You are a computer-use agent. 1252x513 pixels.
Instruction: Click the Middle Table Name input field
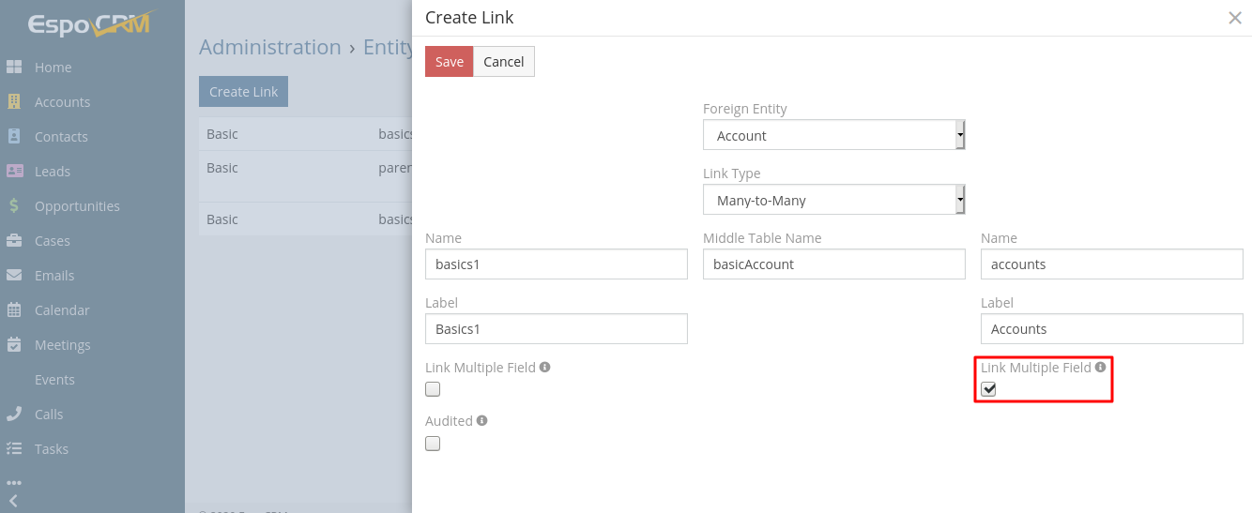point(833,264)
